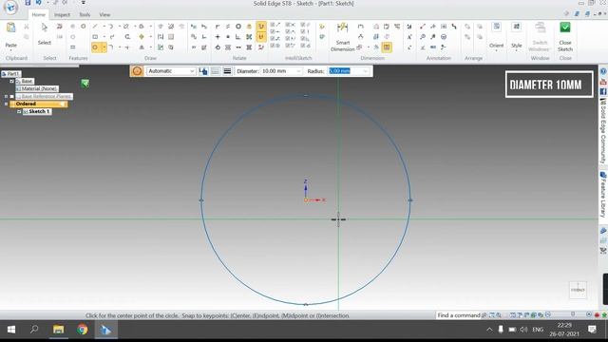
Task: Toggle the Base Reference Planes checkbox
Action: [x=12, y=96]
